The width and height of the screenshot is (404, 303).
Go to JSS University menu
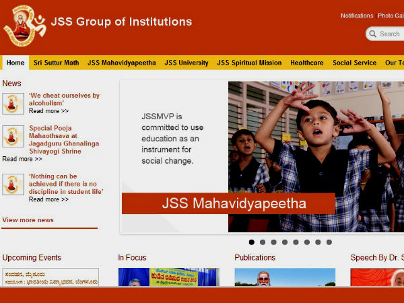[187, 63]
